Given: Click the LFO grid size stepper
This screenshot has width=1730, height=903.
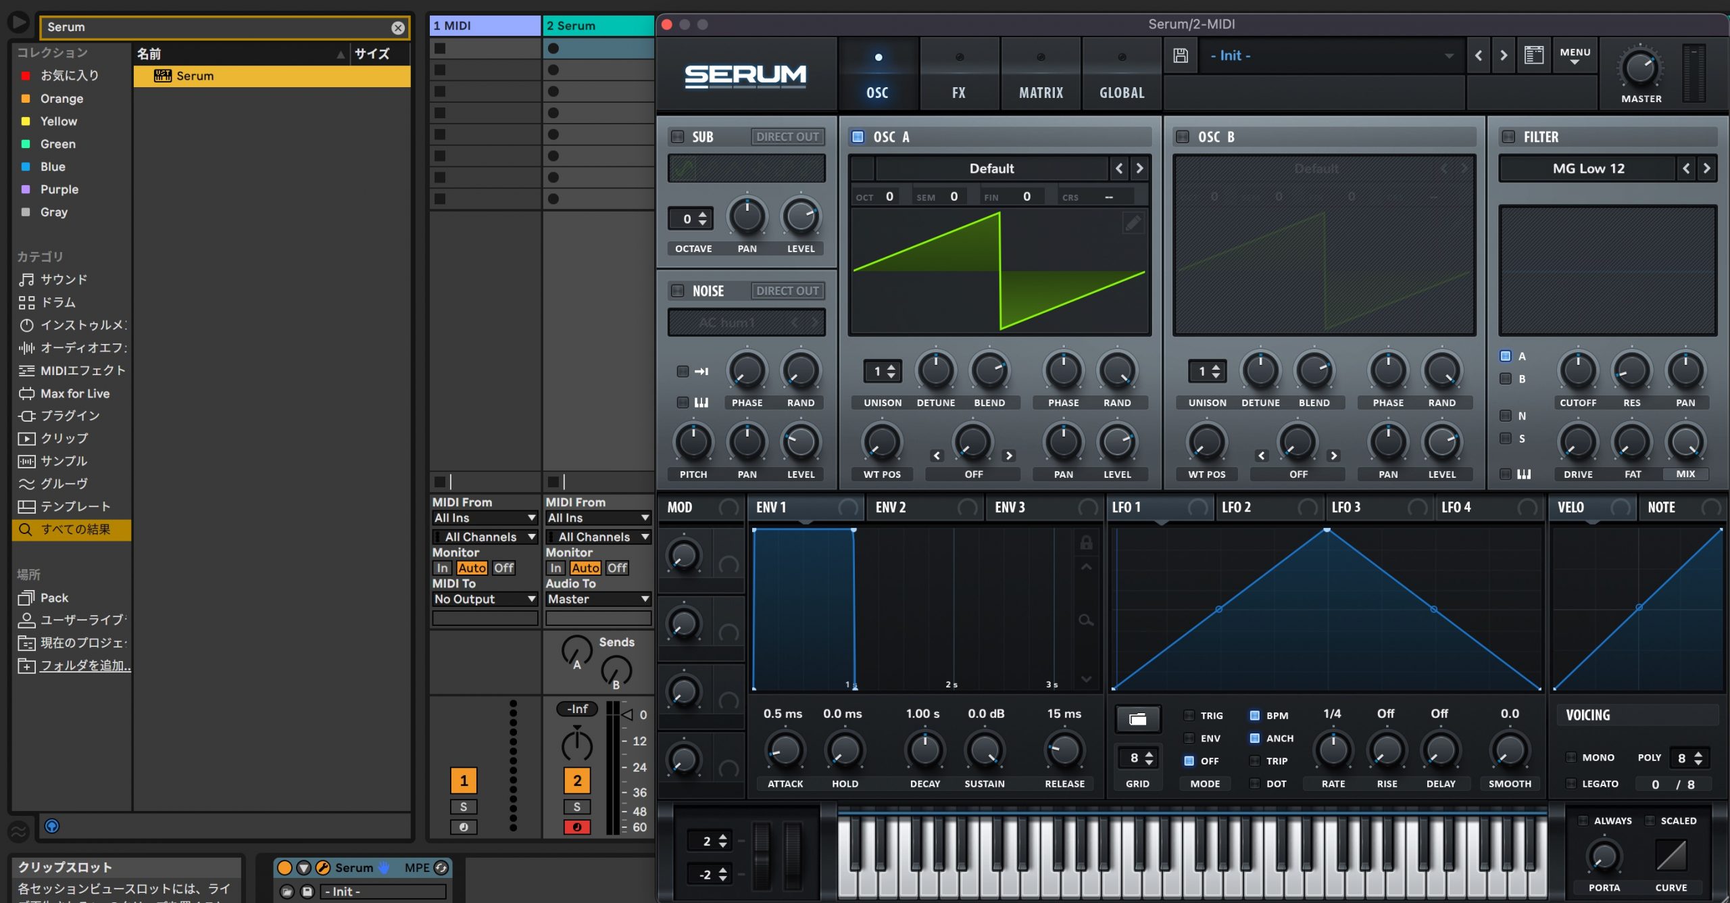Looking at the screenshot, I should tap(1138, 758).
